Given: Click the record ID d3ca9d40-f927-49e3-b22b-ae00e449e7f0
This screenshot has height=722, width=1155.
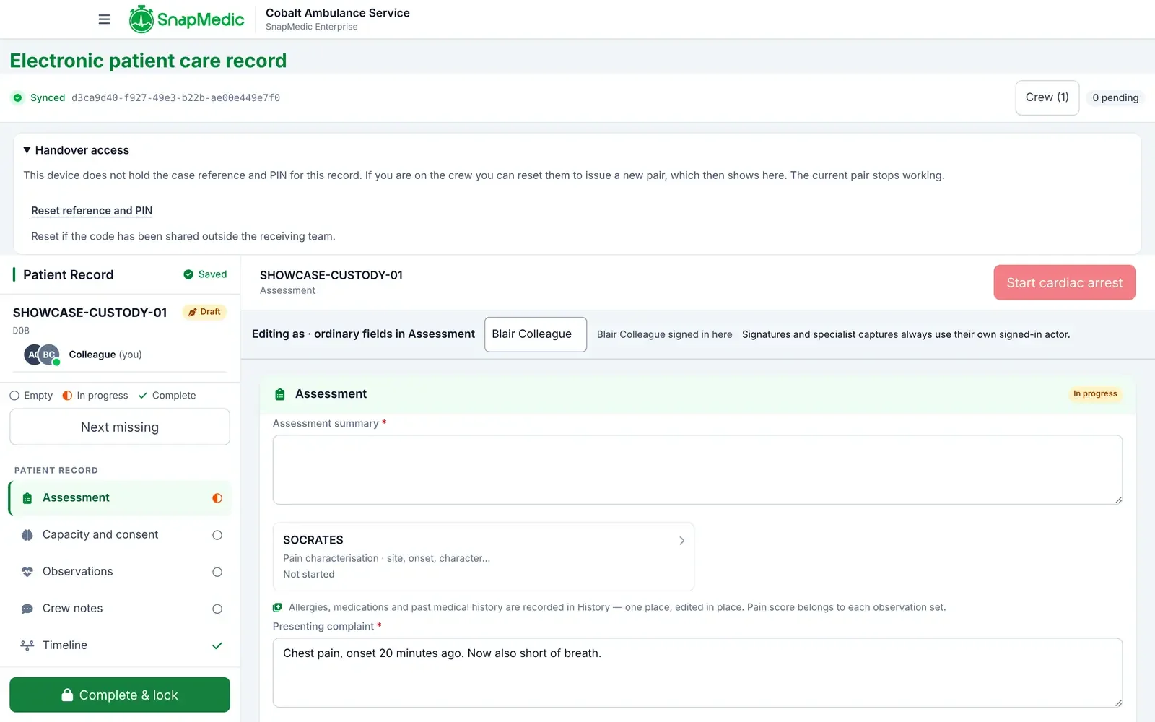Looking at the screenshot, I should (x=175, y=97).
